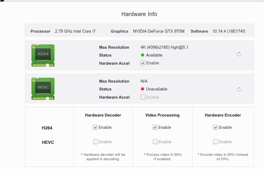Refresh the HEVC hardware status
Image resolution: width=264 pixels, height=169 pixels.
click(x=239, y=89)
